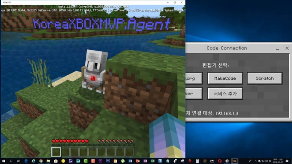Open volume control in system tray

(266, 161)
